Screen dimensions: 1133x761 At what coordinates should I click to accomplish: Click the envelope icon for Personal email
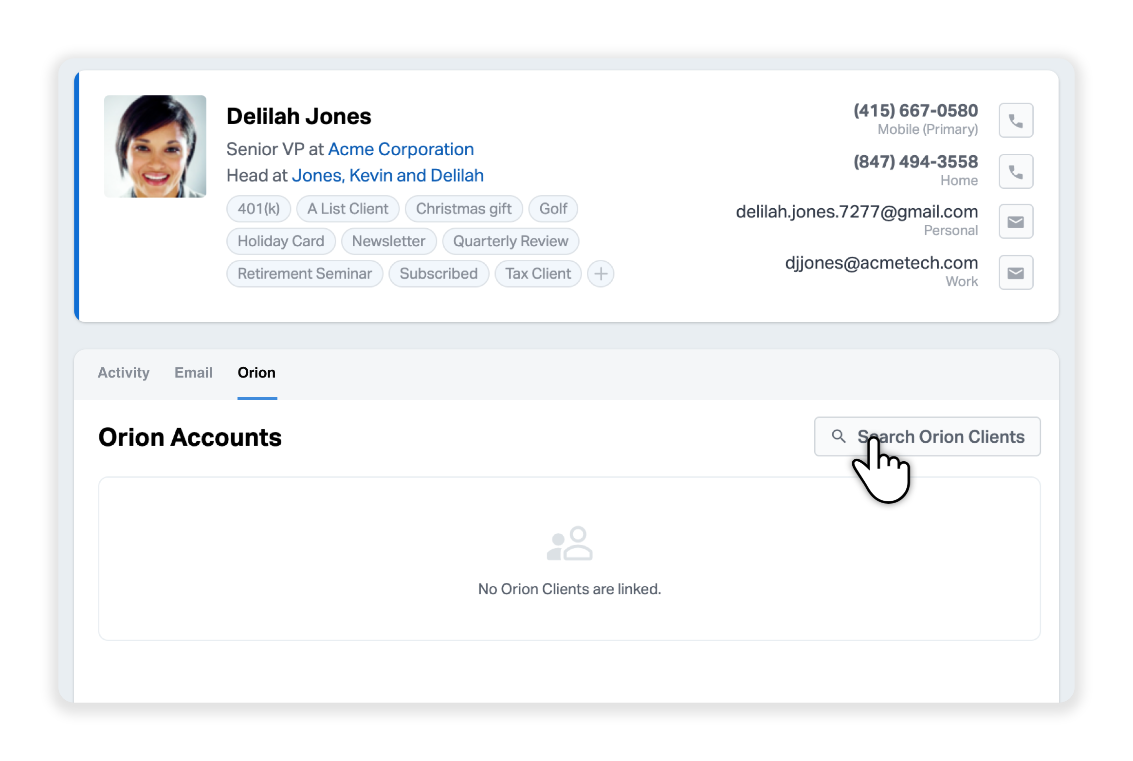tap(1016, 221)
